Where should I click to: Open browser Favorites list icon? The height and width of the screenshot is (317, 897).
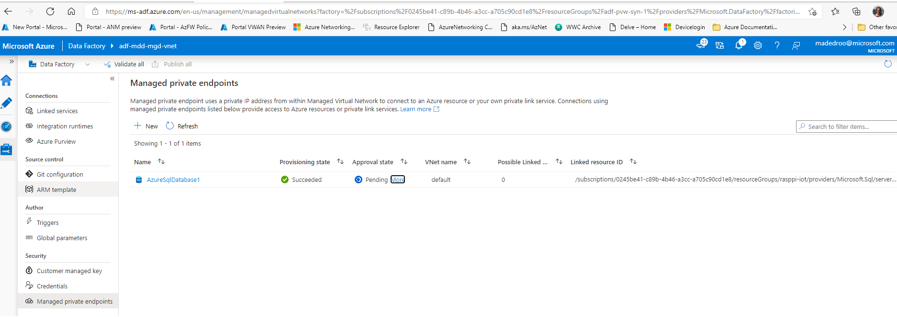coord(835,11)
